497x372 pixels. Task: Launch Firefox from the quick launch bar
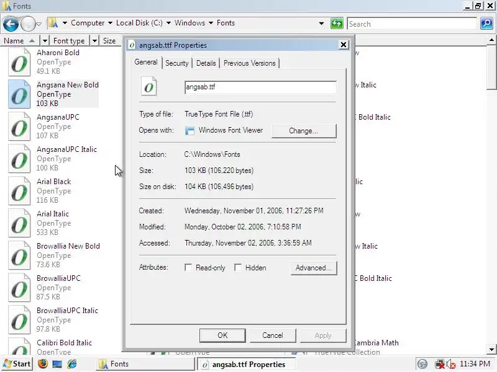click(43, 364)
